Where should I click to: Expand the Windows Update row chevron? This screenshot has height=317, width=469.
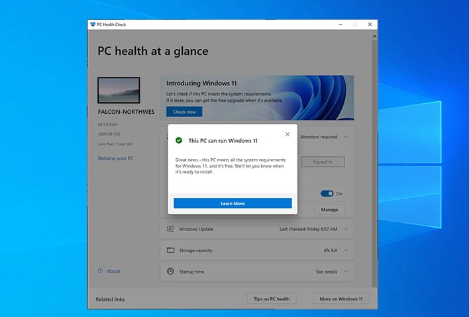[x=346, y=229]
